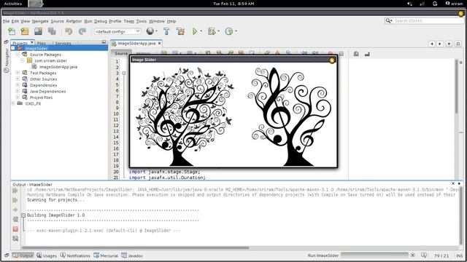Image resolution: width=467 pixels, height=262 pixels.
Task: Click the red Stop icon in Output panel
Action: point(15,229)
